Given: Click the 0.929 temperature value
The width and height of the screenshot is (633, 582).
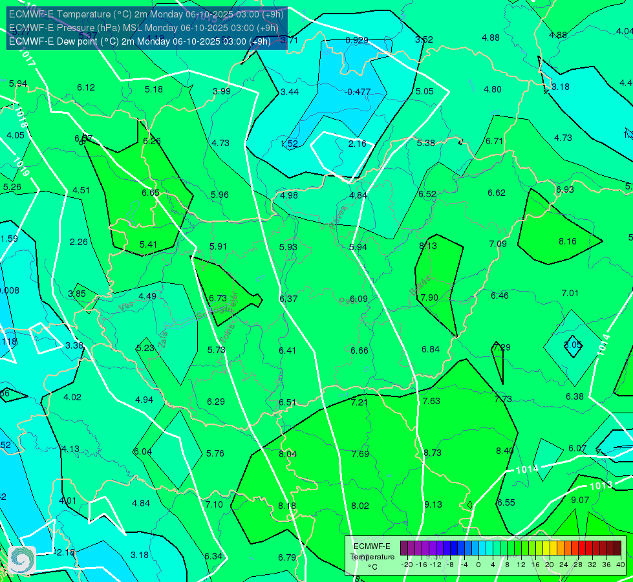Looking at the screenshot, I should pos(357,40).
